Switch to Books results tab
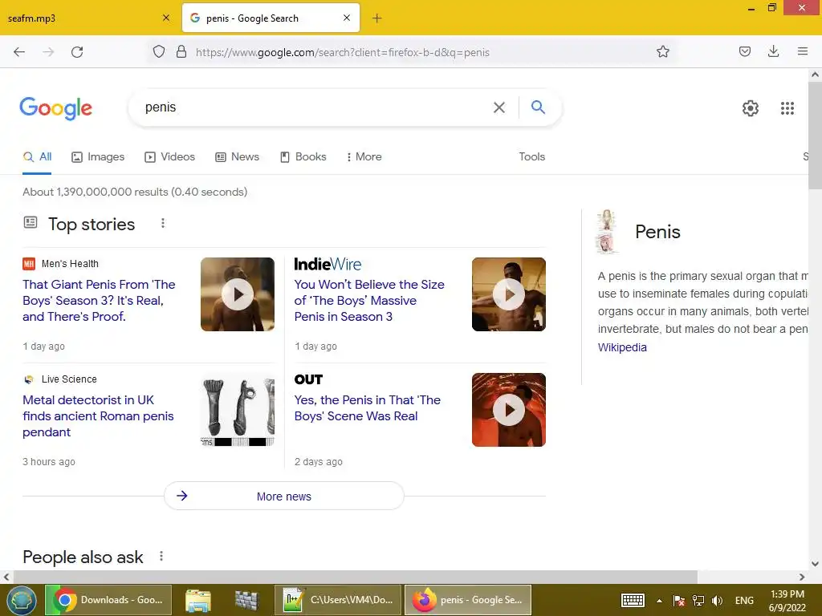The height and width of the screenshot is (616, 822). click(x=303, y=156)
